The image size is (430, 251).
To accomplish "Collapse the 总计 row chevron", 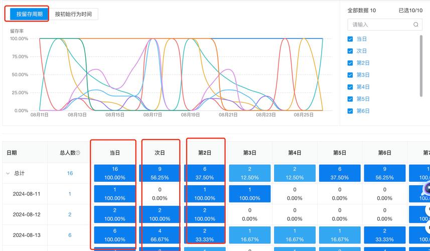I will (x=8, y=173).
